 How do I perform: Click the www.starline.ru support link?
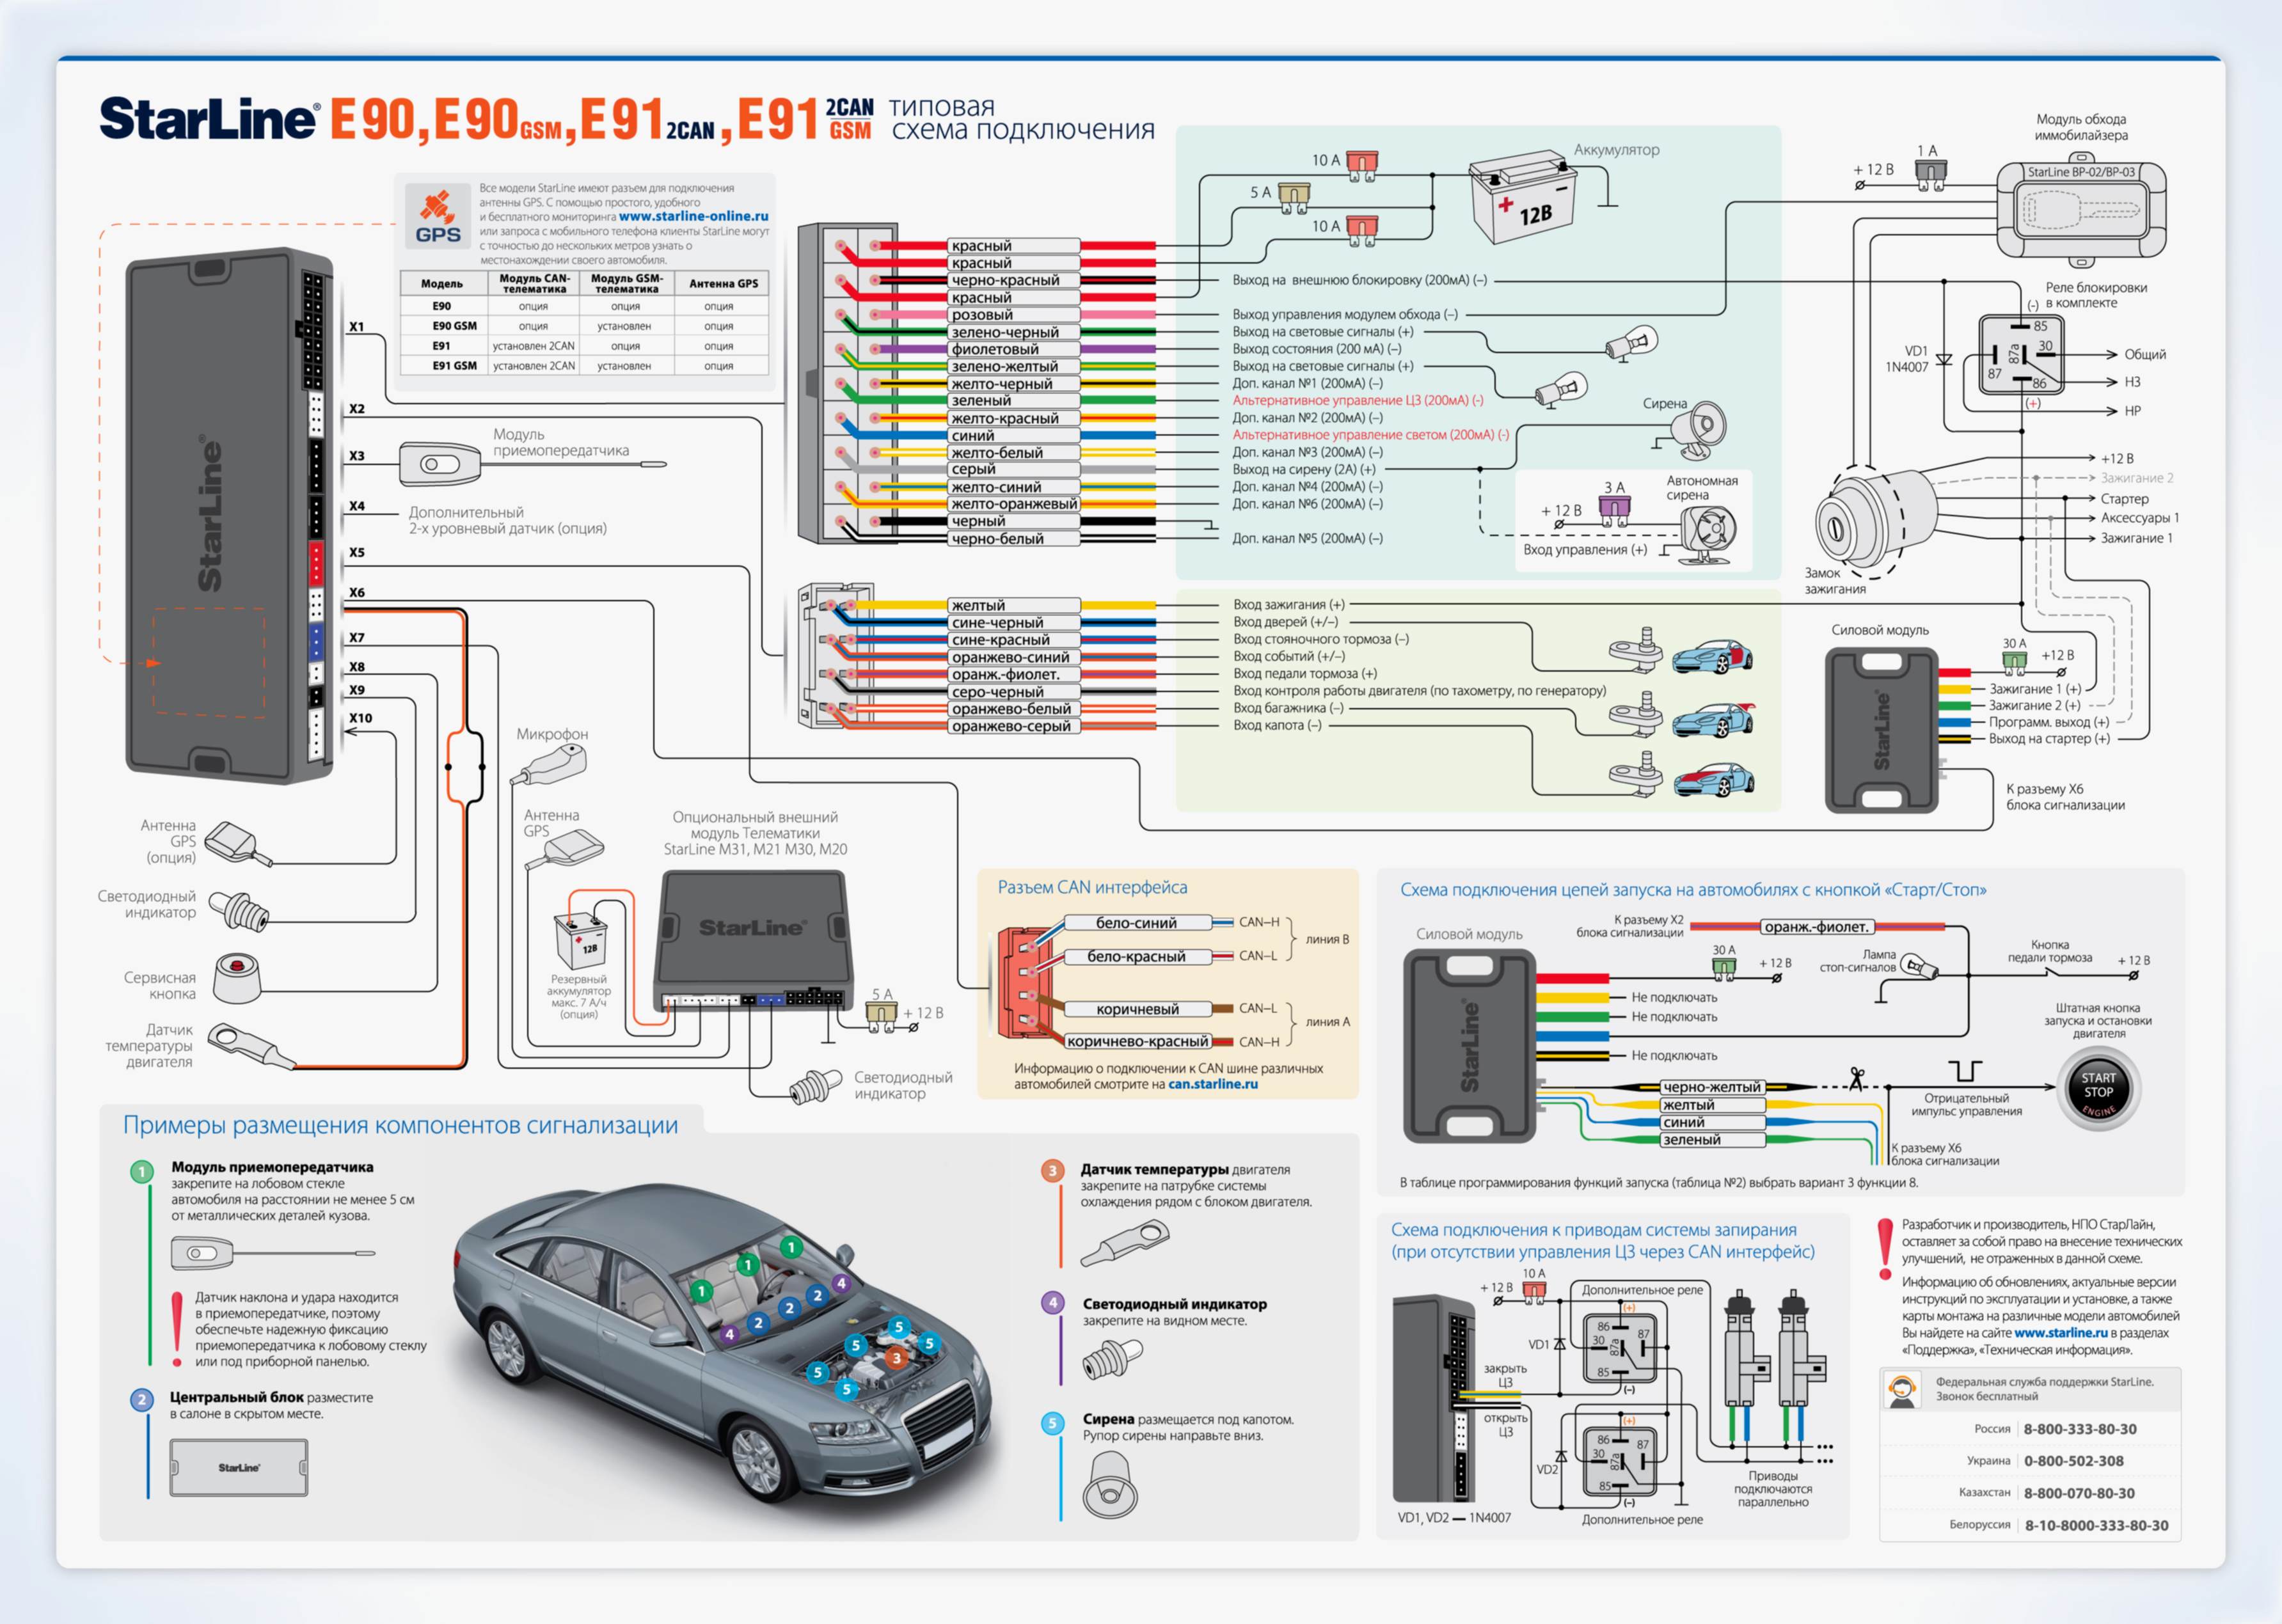pyautogui.click(x=2060, y=1333)
